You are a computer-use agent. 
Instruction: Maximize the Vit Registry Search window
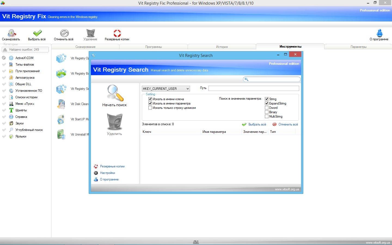[286, 54]
